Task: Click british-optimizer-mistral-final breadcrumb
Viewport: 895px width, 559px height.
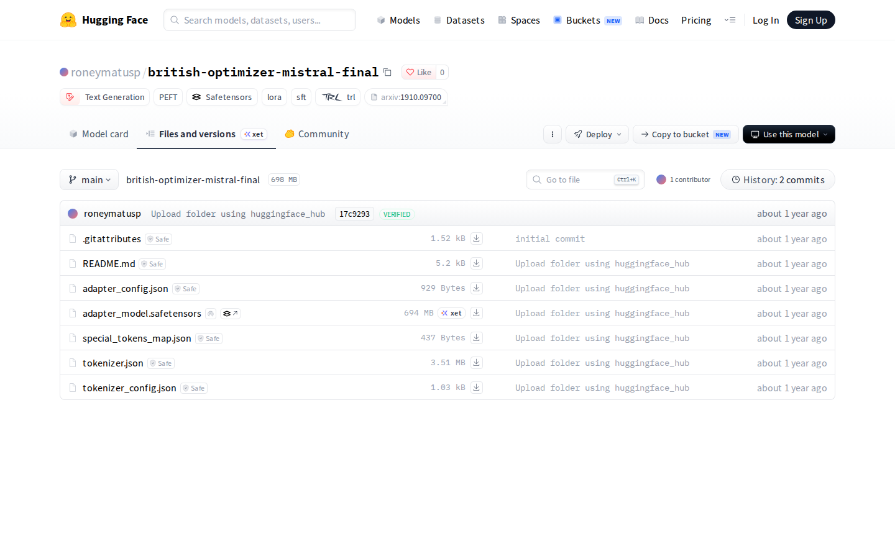Action: point(193,180)
